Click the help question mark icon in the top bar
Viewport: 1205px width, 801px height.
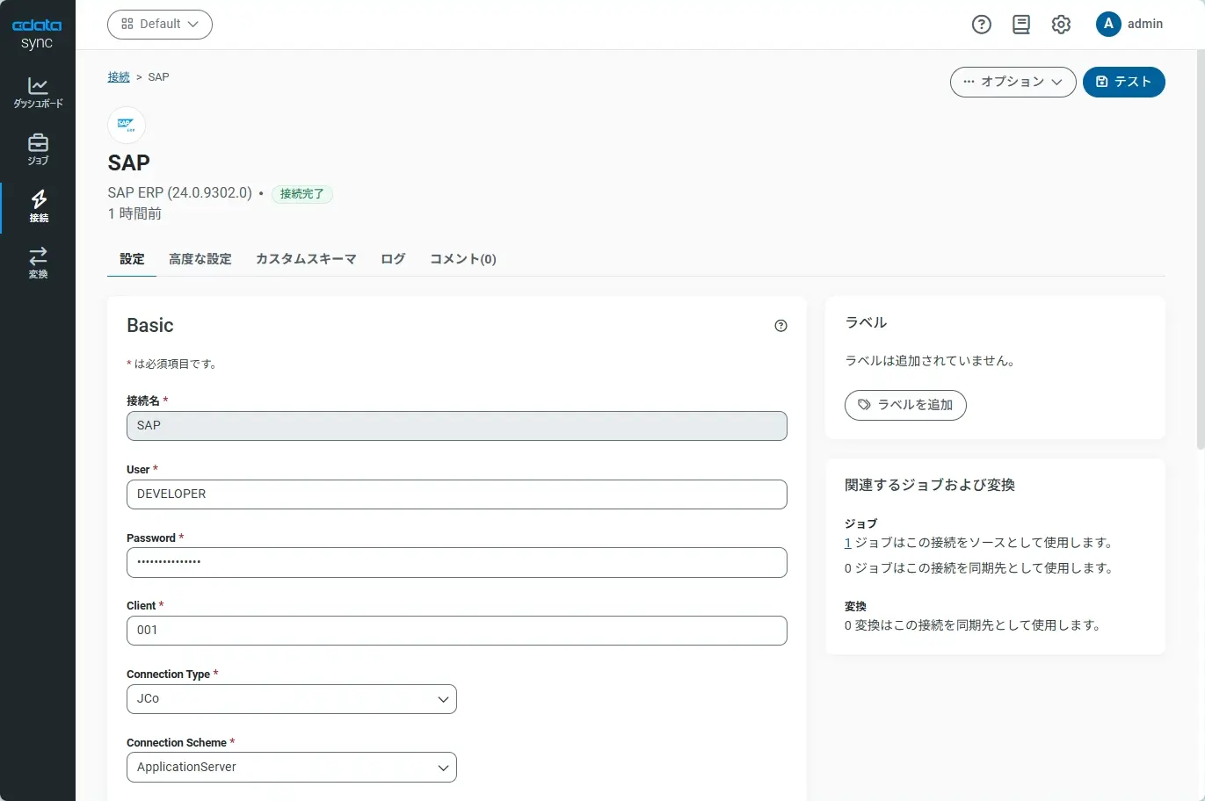tap(981, 25)
